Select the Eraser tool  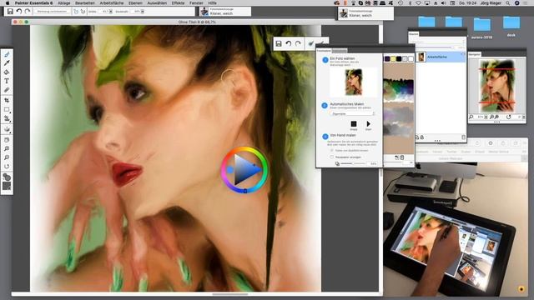point(7,90)
